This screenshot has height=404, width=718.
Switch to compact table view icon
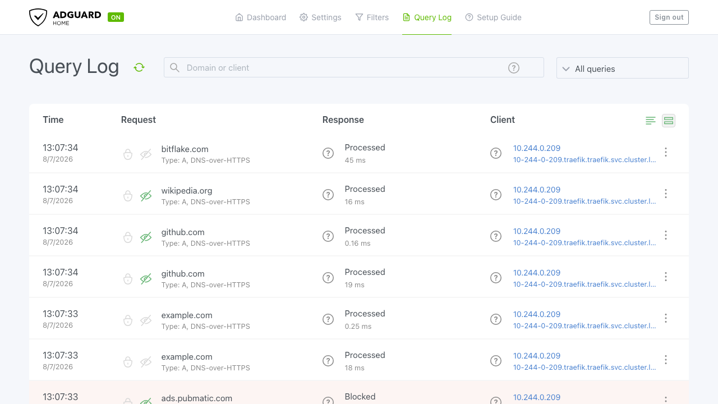[651, 120]
